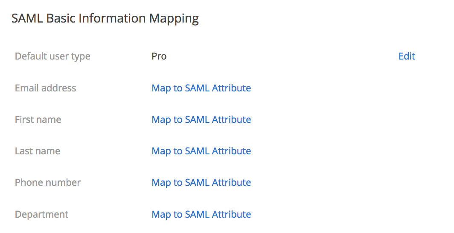Click the Email address field label
The image size is (454, 233).
coord(45,88)
